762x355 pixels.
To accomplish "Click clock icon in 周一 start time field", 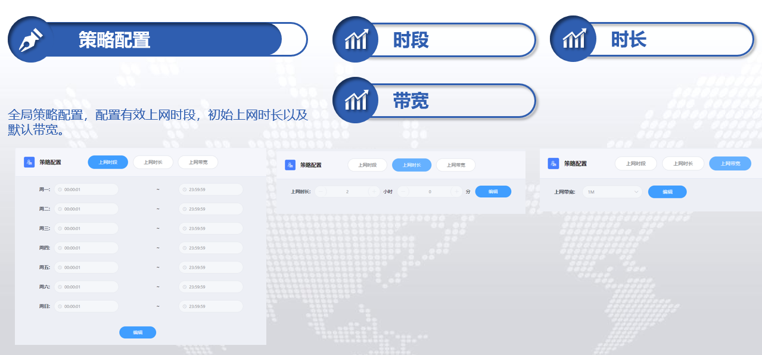I will [60, 190].
